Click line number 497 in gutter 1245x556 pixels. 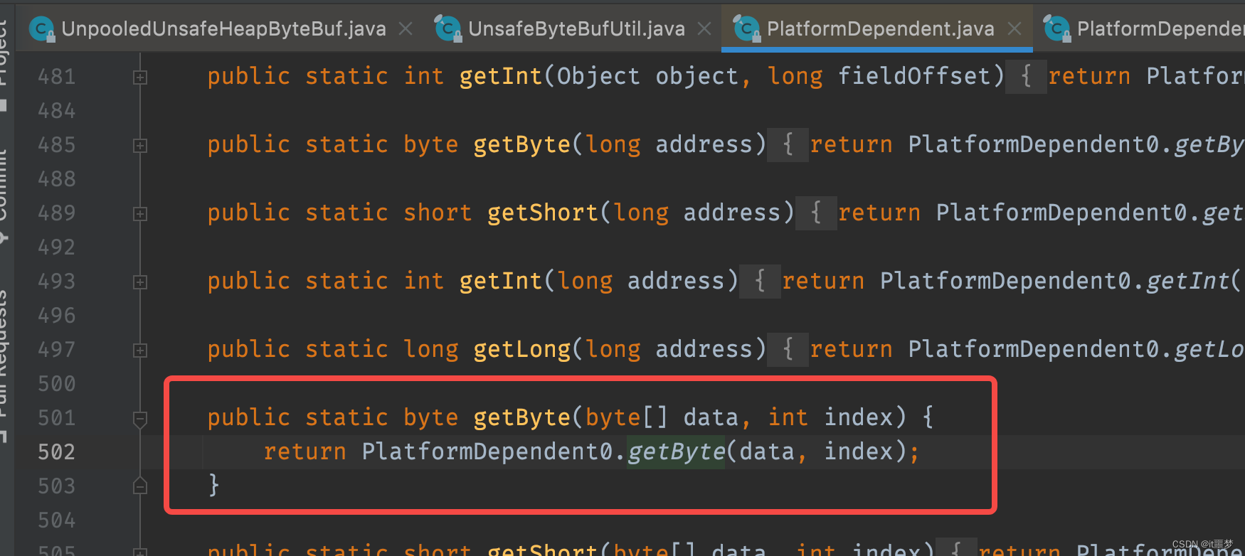click(x=57, y=349)
